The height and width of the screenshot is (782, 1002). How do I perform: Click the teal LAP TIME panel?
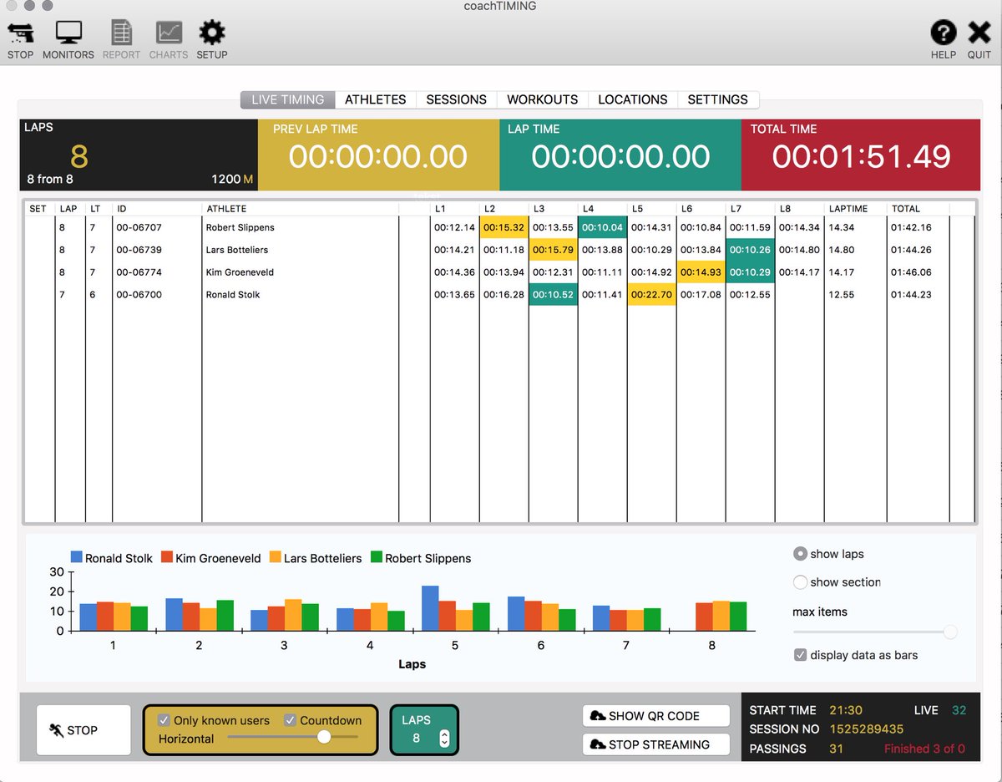(620, 155)
